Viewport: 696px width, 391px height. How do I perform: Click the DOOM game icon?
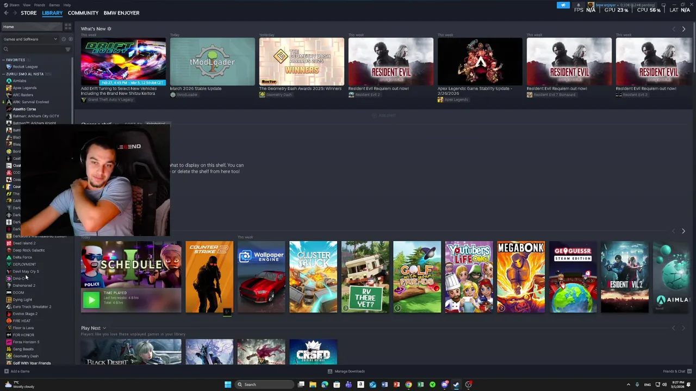(9, 293)
